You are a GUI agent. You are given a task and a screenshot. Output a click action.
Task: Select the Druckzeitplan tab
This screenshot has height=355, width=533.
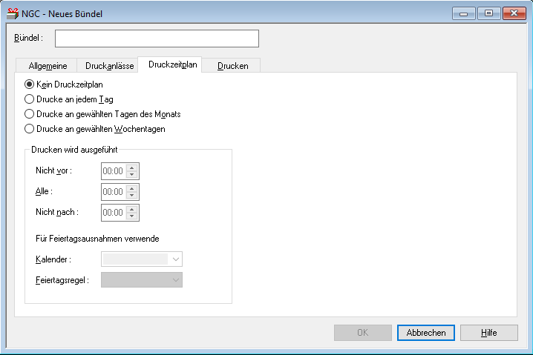pos(172,64)
